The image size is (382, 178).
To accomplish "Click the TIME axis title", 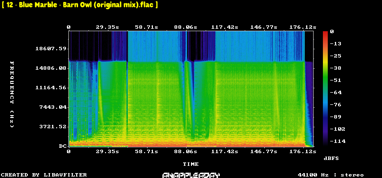I will coord(191,164).
